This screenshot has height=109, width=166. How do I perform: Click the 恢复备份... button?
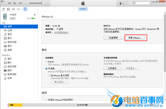(x=131, y=68)
